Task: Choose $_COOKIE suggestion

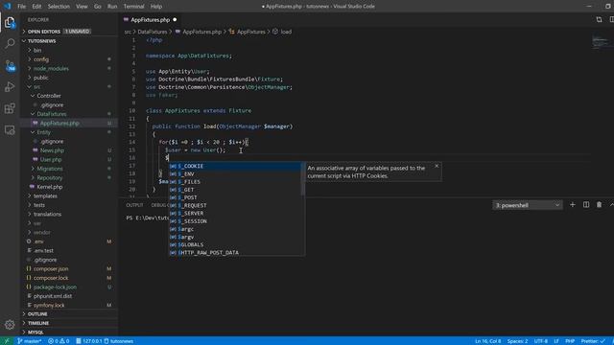Action: coord(235,166)
